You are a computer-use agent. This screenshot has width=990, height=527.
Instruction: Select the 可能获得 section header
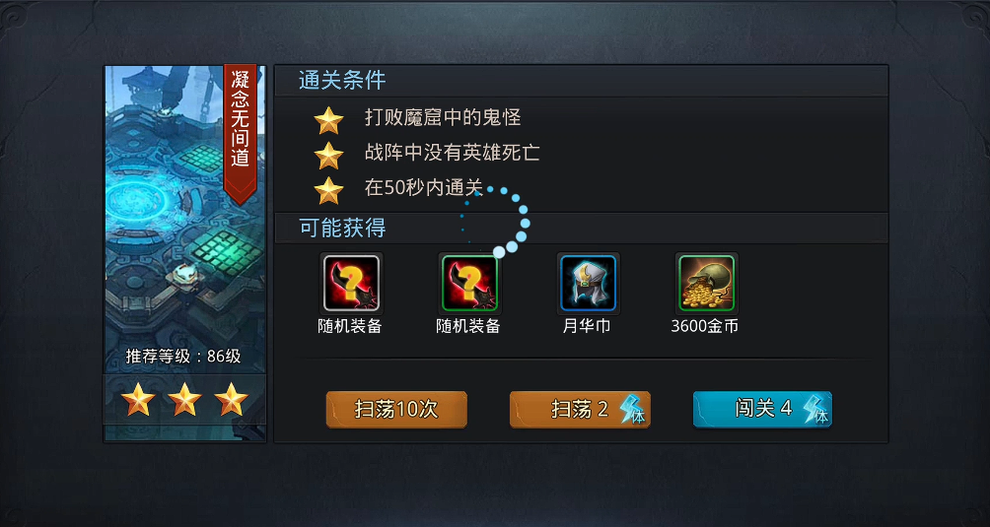click(x=342, y=229)
